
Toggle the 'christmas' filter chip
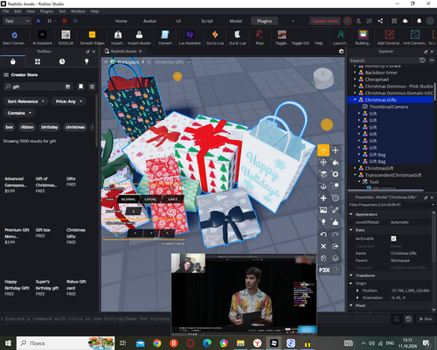pyautogui.click(x=75, y=127)
